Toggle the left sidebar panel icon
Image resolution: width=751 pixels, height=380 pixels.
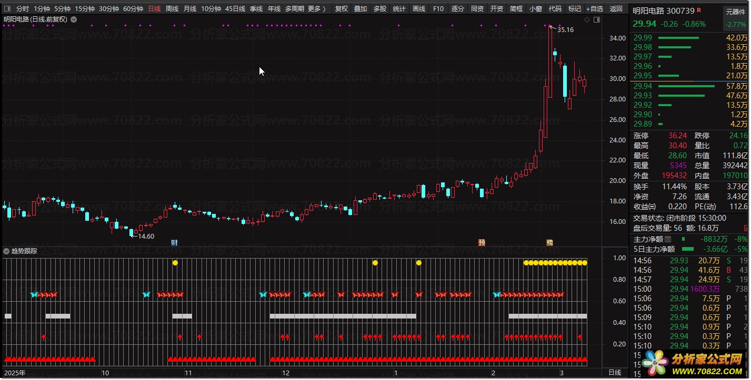click(x=7, y=9)
